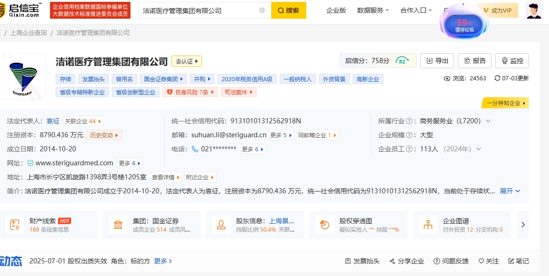The width and height of the screenshot is (549, 276).
Task: Open 历史变动 for registered capital
Action: pos(104,135)
